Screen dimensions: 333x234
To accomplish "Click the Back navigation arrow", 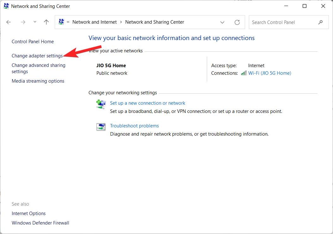I will tap(9, 22).
